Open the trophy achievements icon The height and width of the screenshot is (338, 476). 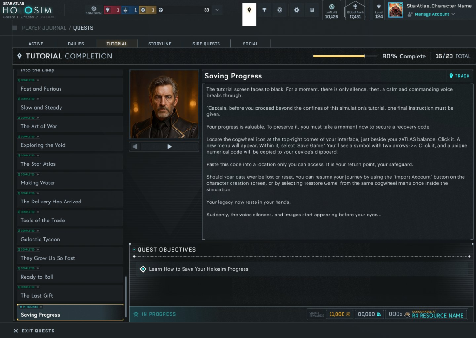click(x=265, y=10)
